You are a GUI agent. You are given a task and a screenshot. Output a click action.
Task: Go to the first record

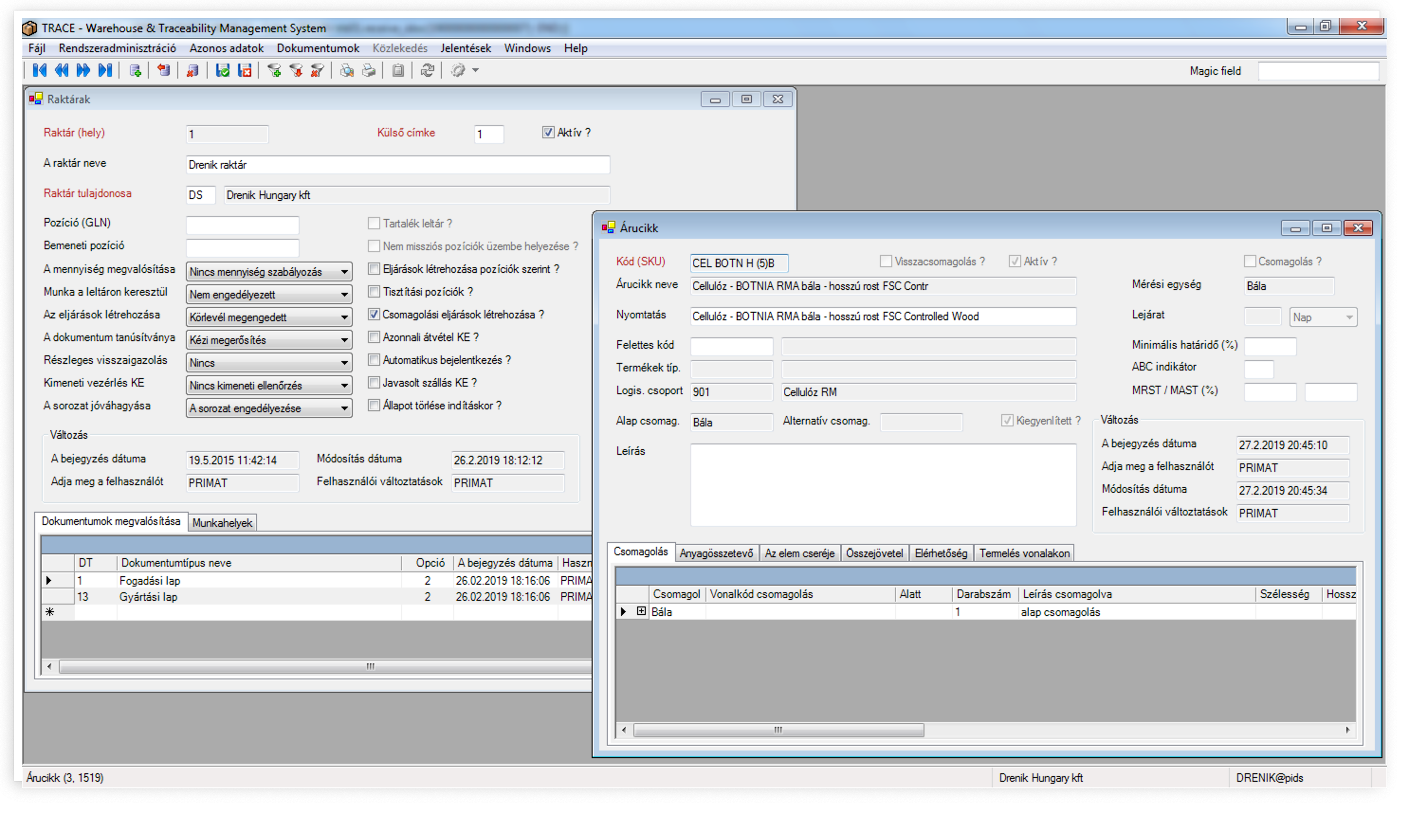[x=40, y=71]
